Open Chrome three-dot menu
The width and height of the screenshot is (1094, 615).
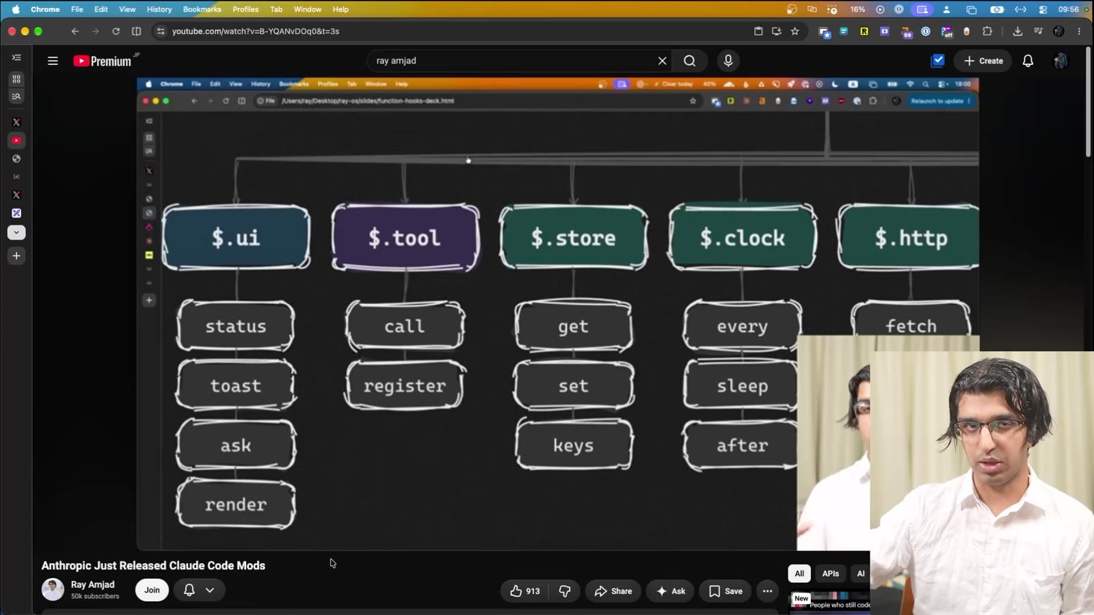click(1080, 31)
